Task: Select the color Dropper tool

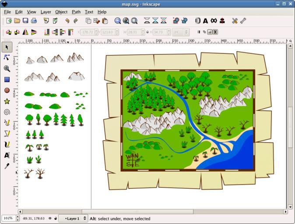Action: (7, 166)
